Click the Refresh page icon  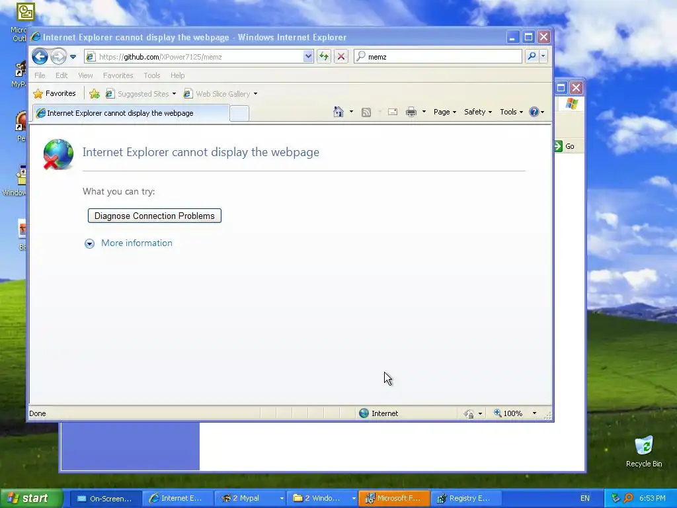(x=324, y=57)
